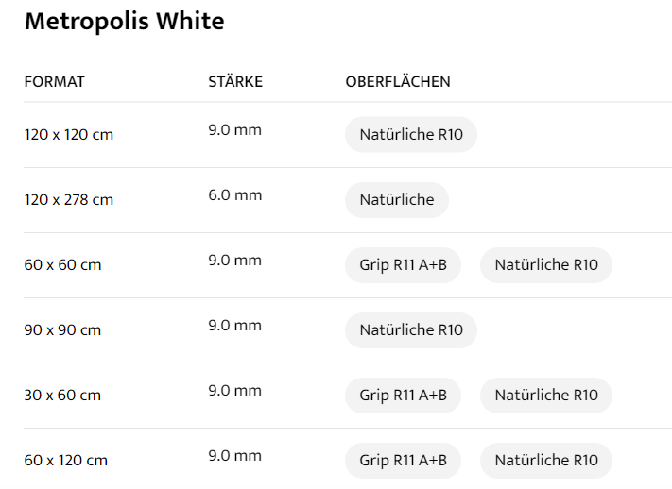
Task: Select Natürliche R10 for 120 x 120 cm
Action: [x=410, y=134]
